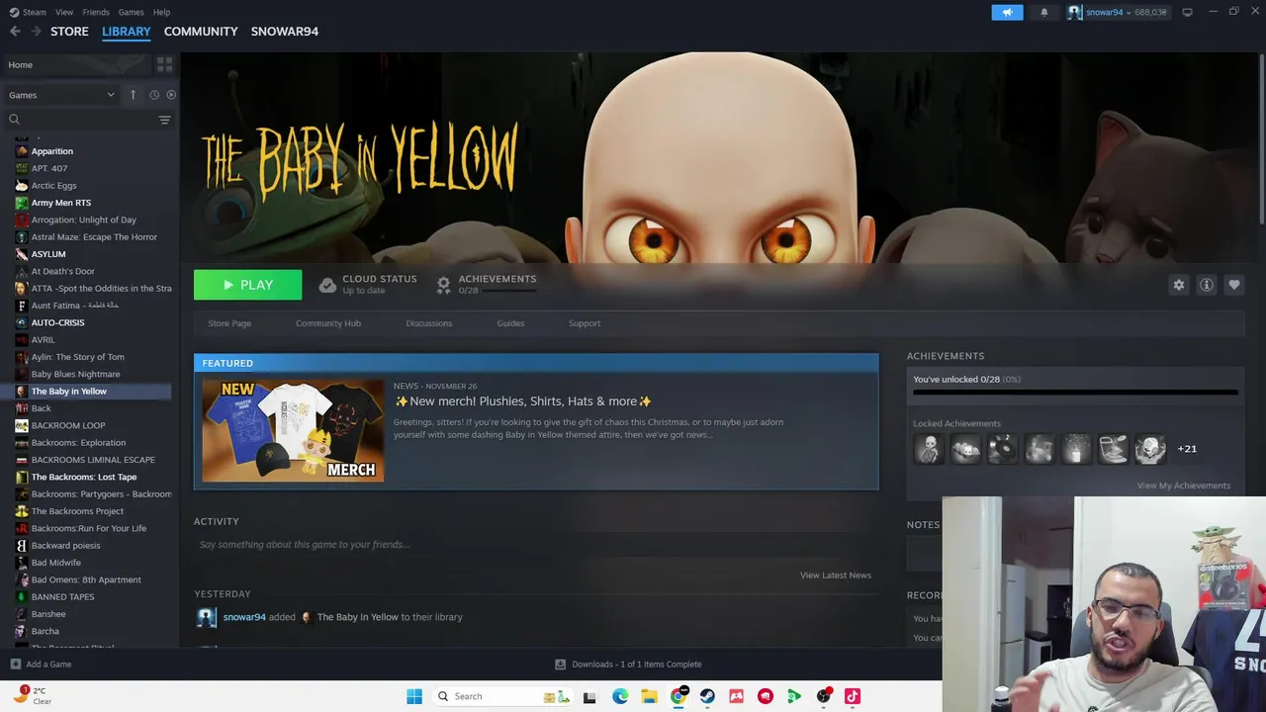Open Downloads status at the bottom bar

point(628,665)
